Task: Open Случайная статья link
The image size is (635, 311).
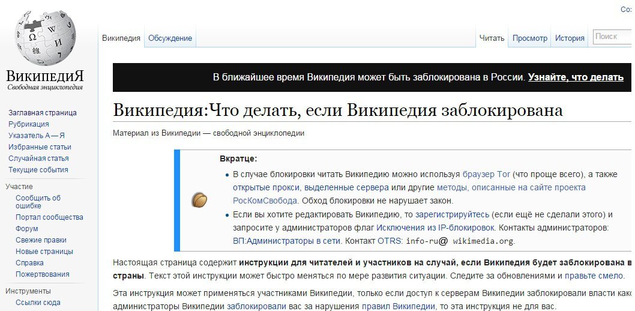Action: point(38,158)
